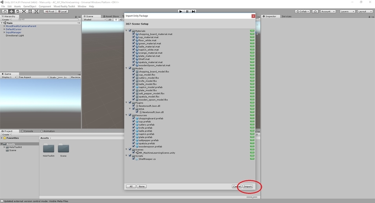The height and width of the screenshot is (203, 375).
Task: Open Hierarchy panel options menu icon
Action: coord(79,16)
